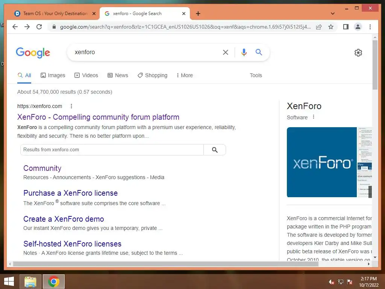Viewport: 385px width, 289px height.
Task: Submit the search with the blue magnifier icon
Action: tap(259, 52)
